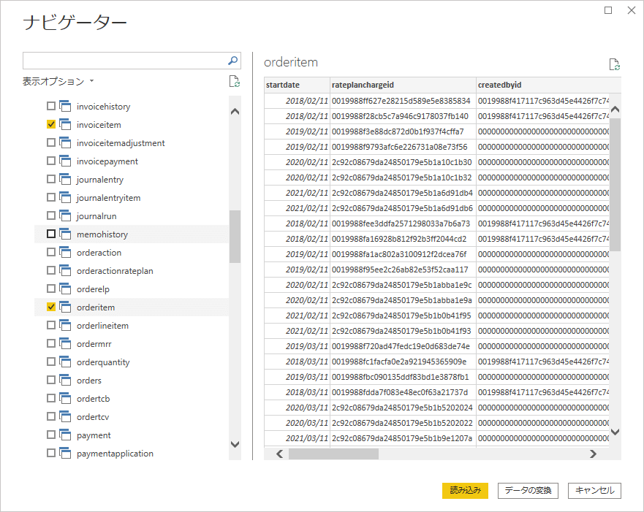
Task: Uncheck the orderitem checkbox
Action: pyautogui.click(x=51, y=307)
